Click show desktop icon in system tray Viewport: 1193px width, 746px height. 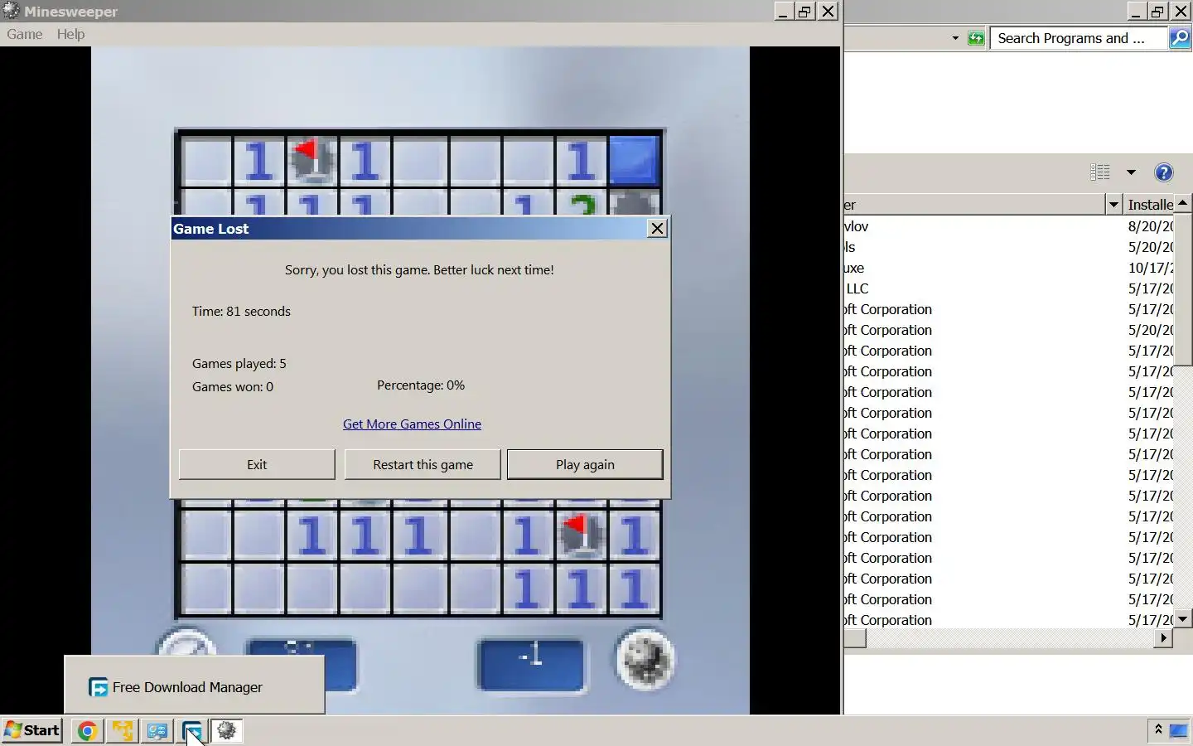click(1178, 730)
